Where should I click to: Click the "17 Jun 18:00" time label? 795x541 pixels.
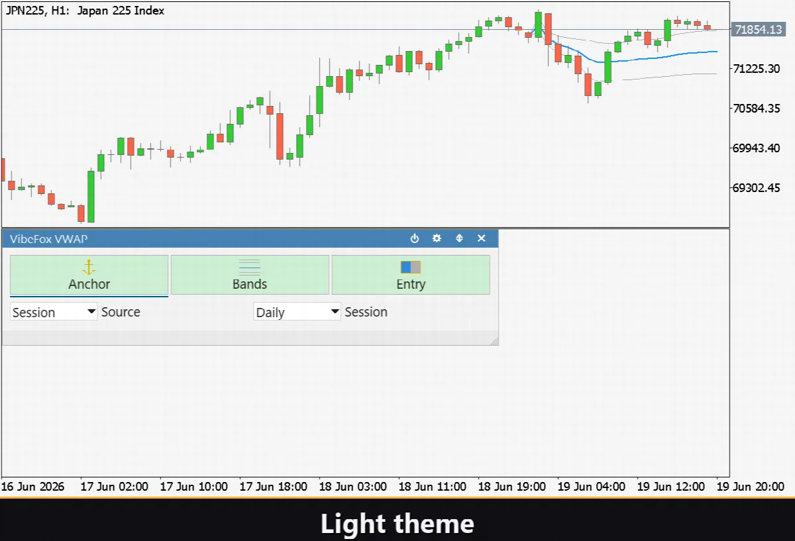(x=273, y=486)
